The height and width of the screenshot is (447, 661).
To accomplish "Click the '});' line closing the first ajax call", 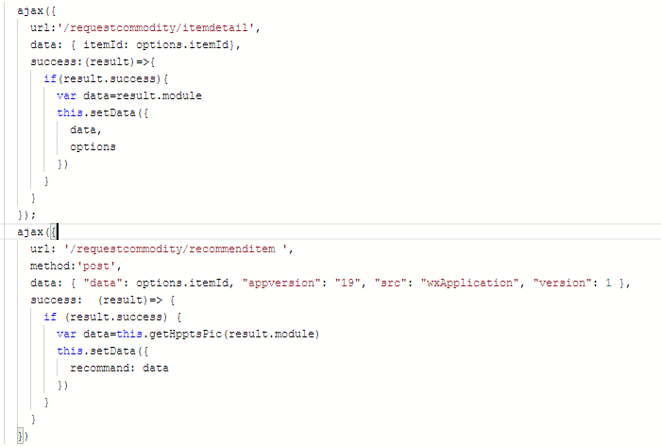I will (x=26, y=215).
